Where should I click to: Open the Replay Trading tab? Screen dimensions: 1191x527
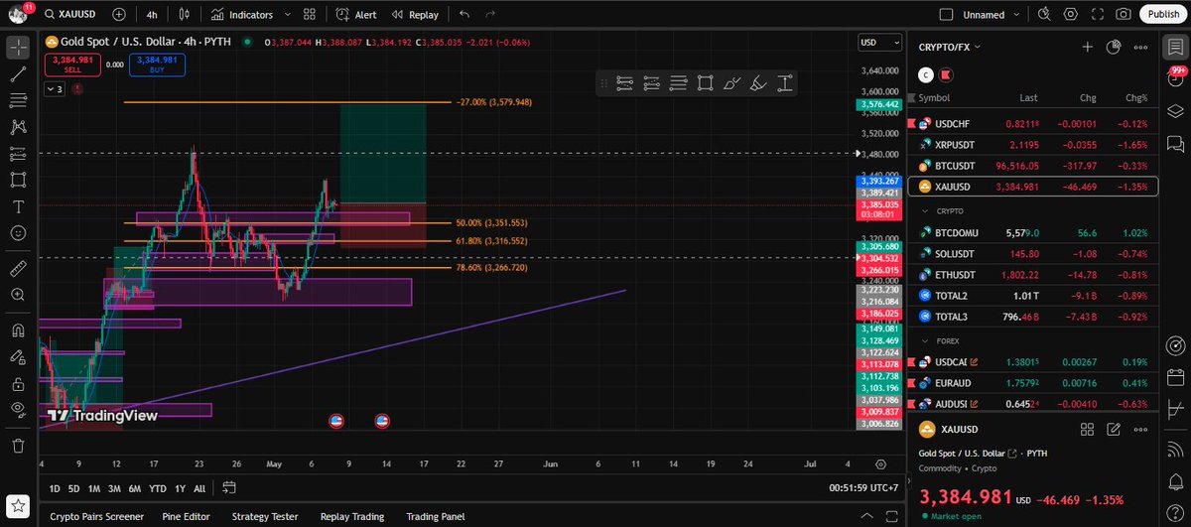point(352,517)
